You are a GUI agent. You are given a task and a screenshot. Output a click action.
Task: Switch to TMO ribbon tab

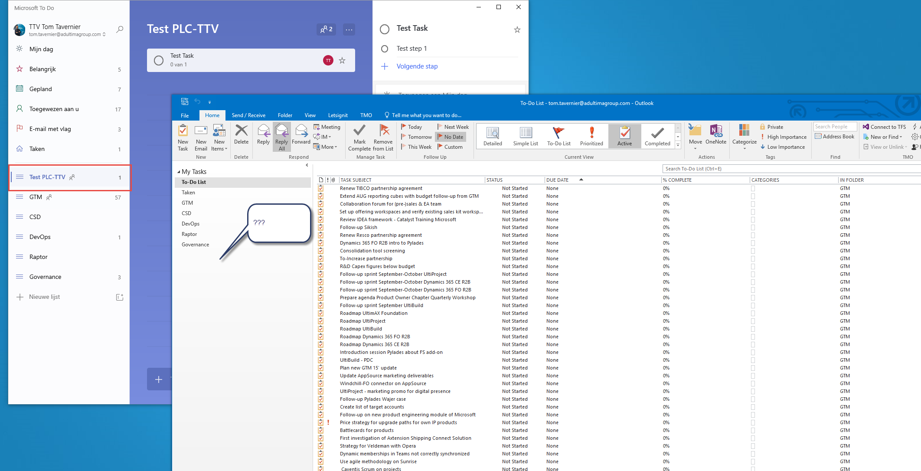coord(366,115)
